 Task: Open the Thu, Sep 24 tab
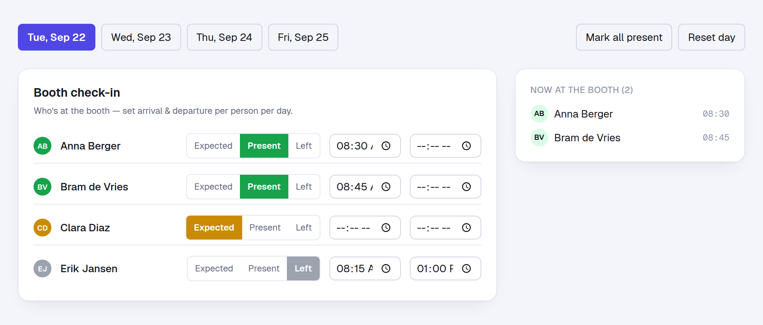pos(224,37)
